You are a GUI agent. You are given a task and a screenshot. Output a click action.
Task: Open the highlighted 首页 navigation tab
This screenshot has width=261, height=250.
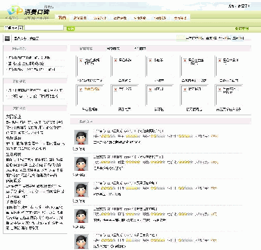62,18
